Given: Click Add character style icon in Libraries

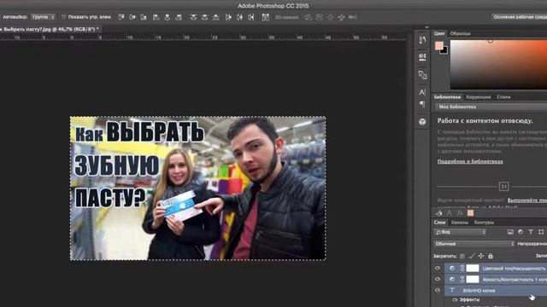Looking at the screenshot, I should tap(450, 212).
